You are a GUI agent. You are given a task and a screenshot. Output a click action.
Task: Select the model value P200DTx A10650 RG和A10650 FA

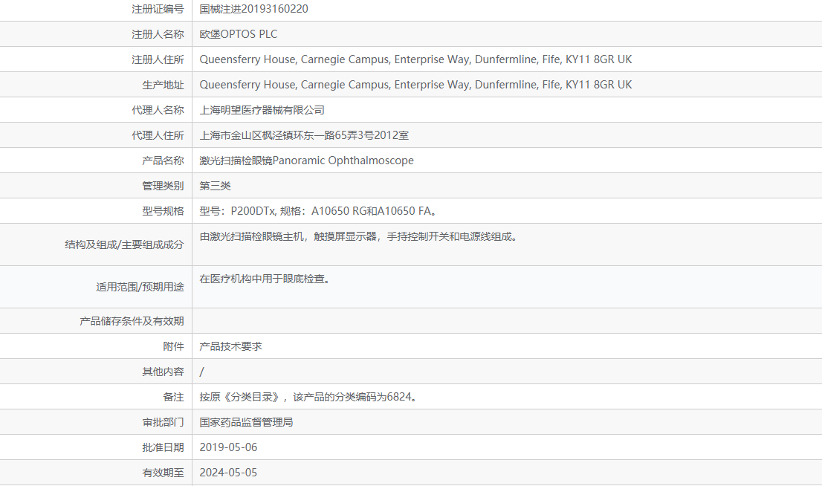coord(318,211)
